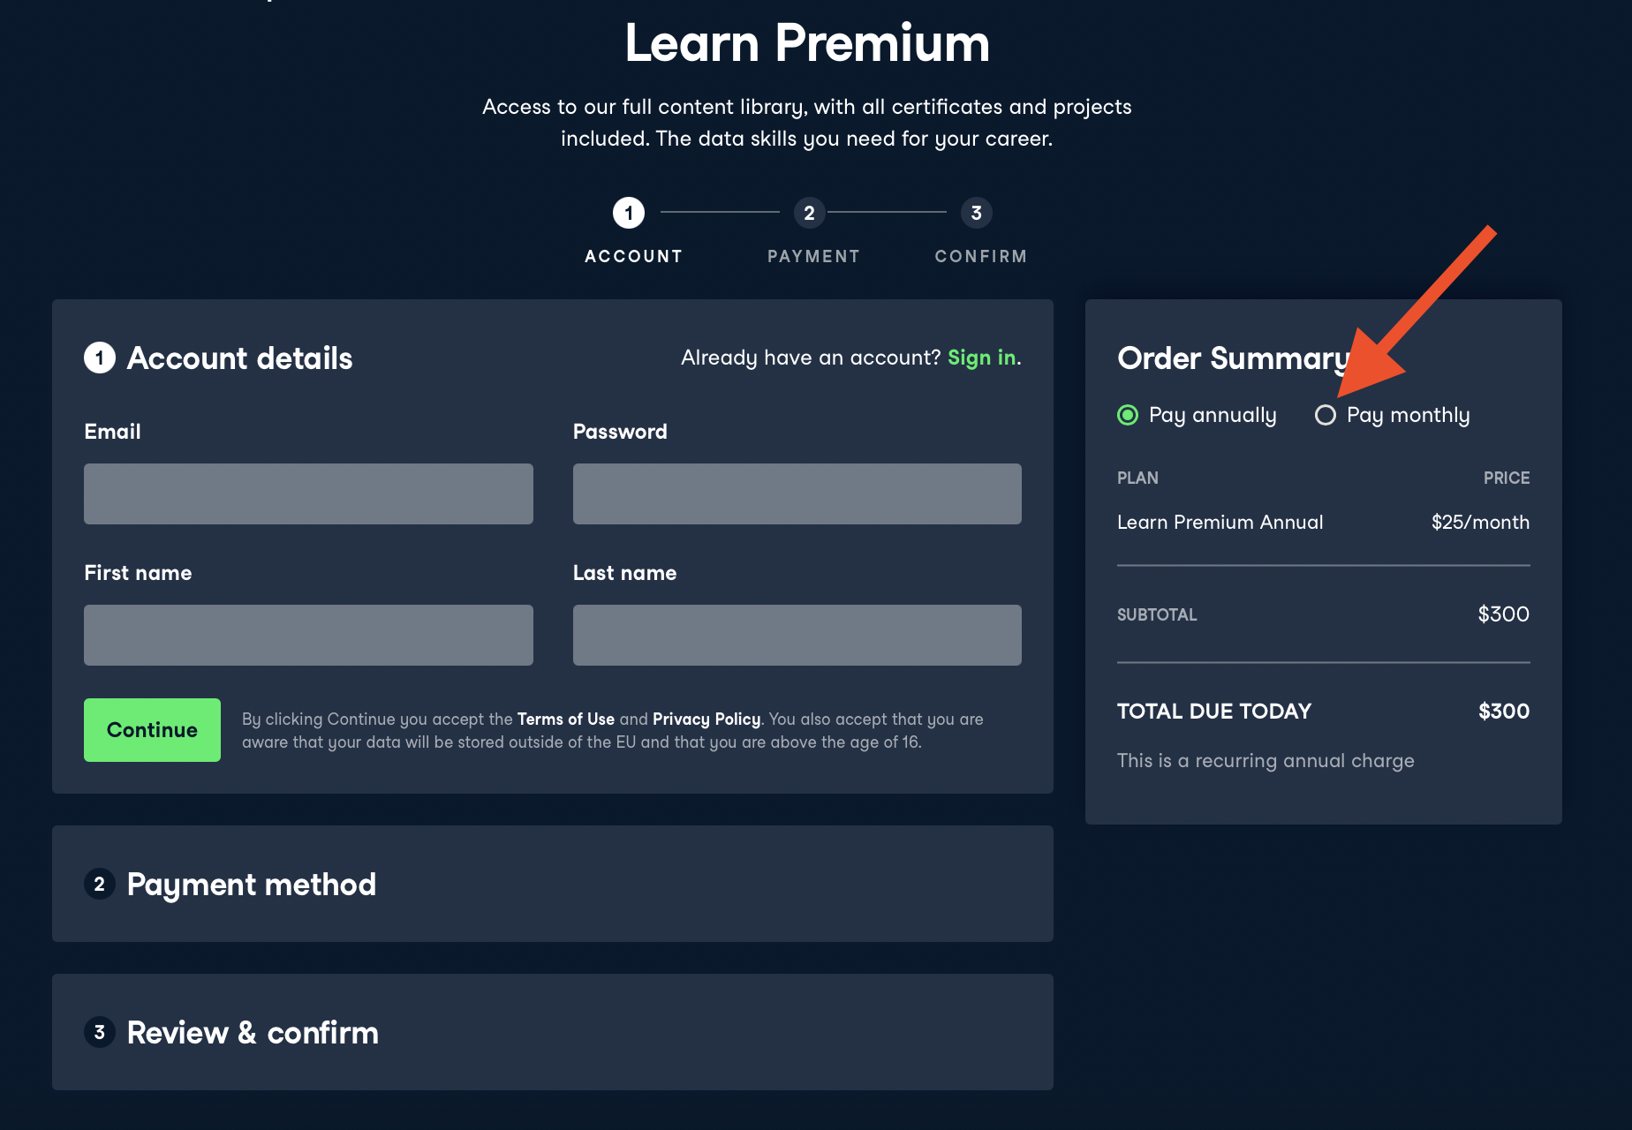Viewport: 1632px width, 1130px height.
Task: Click into the Email input field
Action: pos(308,493)
